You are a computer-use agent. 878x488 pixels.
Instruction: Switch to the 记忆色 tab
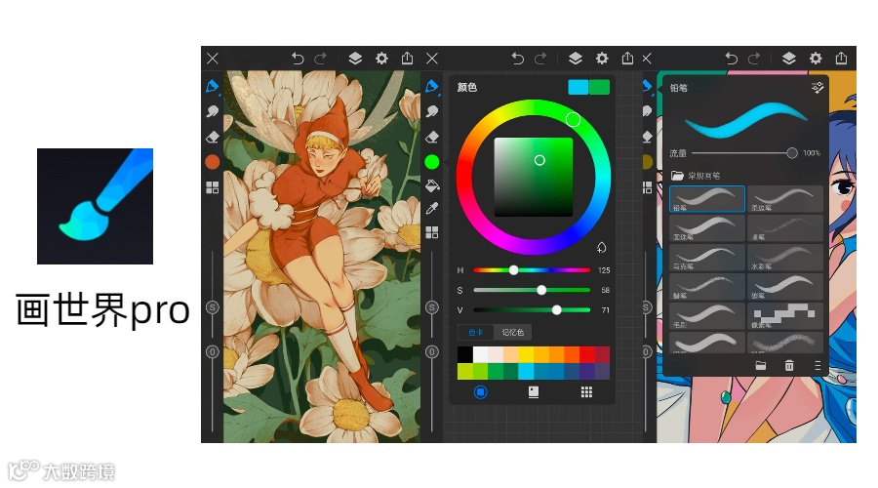click(x=513, y=332)
